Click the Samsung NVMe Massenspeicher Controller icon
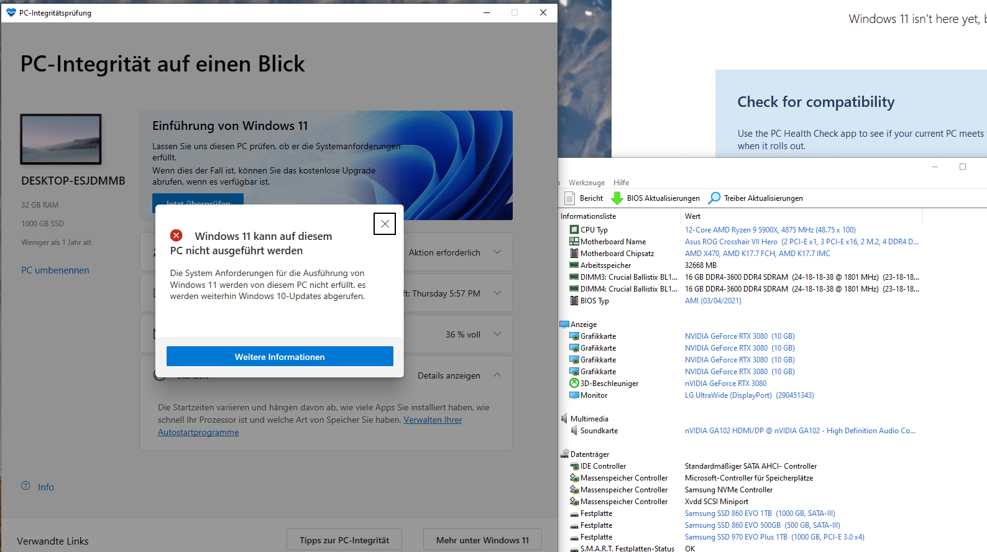This screenshot has height=552, width=987. pos(574,489)
